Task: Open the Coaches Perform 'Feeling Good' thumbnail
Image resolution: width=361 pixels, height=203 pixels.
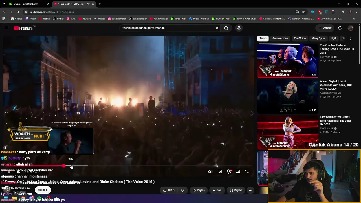Action: (288, 61)
